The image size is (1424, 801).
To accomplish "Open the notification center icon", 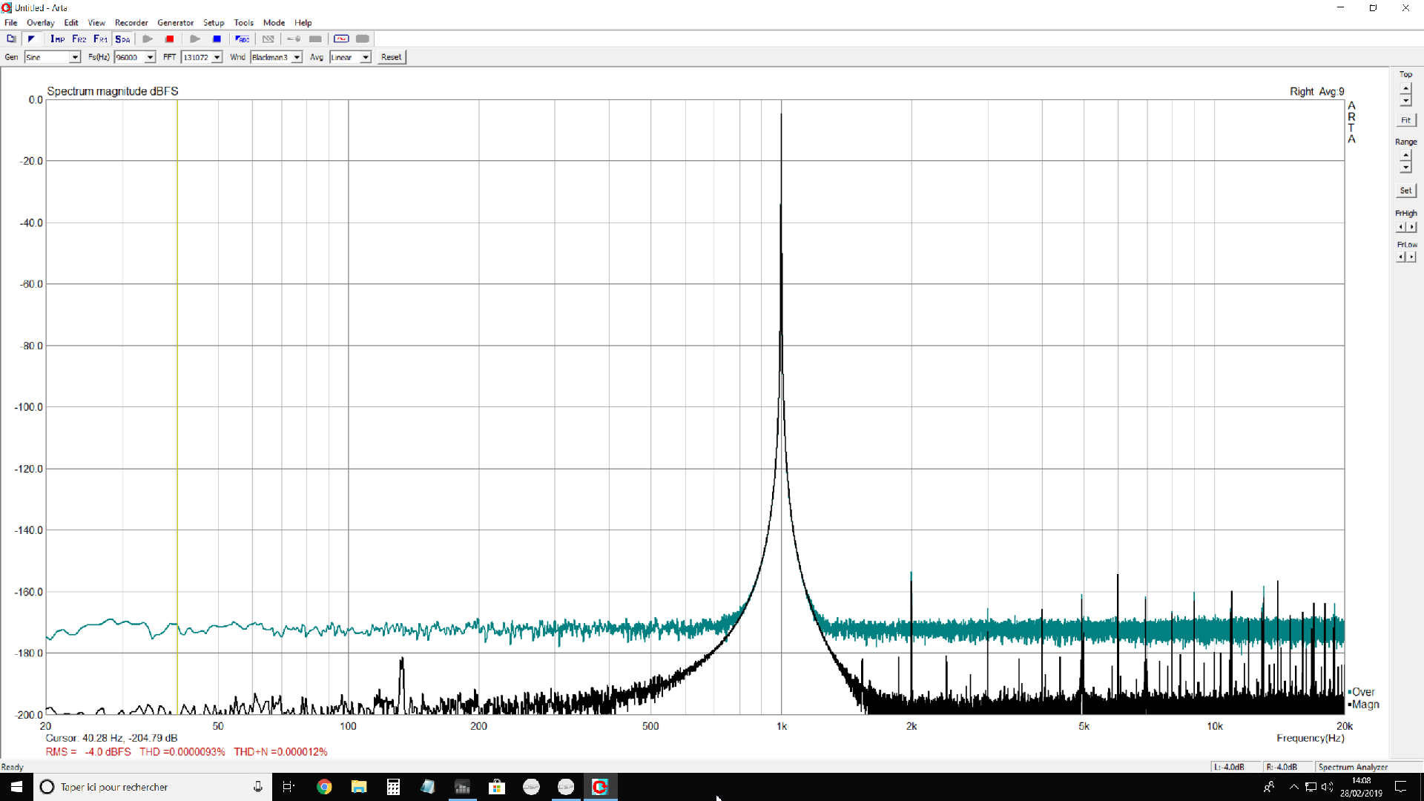I will pyautogui.click(x=1401, y=787).
